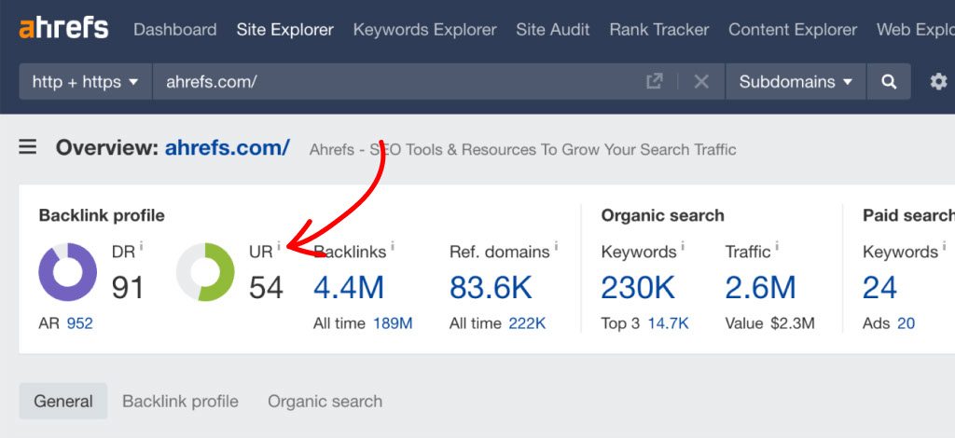Viewport: 955px width, 438px height.
Task: Click the page title description text
Action: (x=522, y=150)
